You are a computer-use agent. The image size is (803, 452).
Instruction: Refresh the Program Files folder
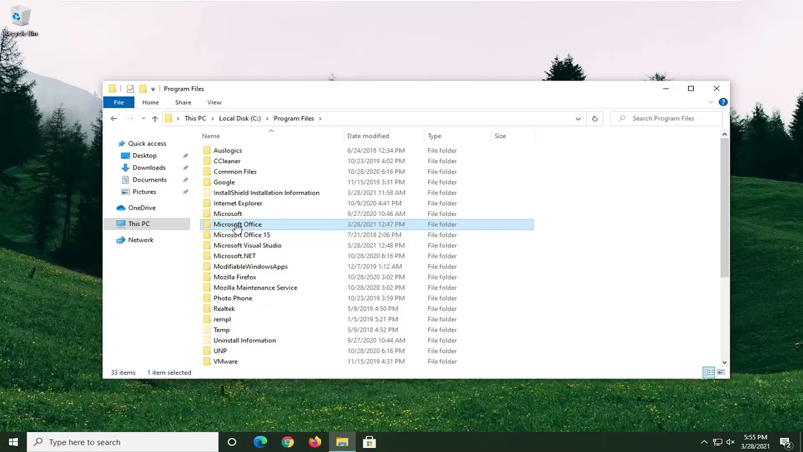point(595,119)
